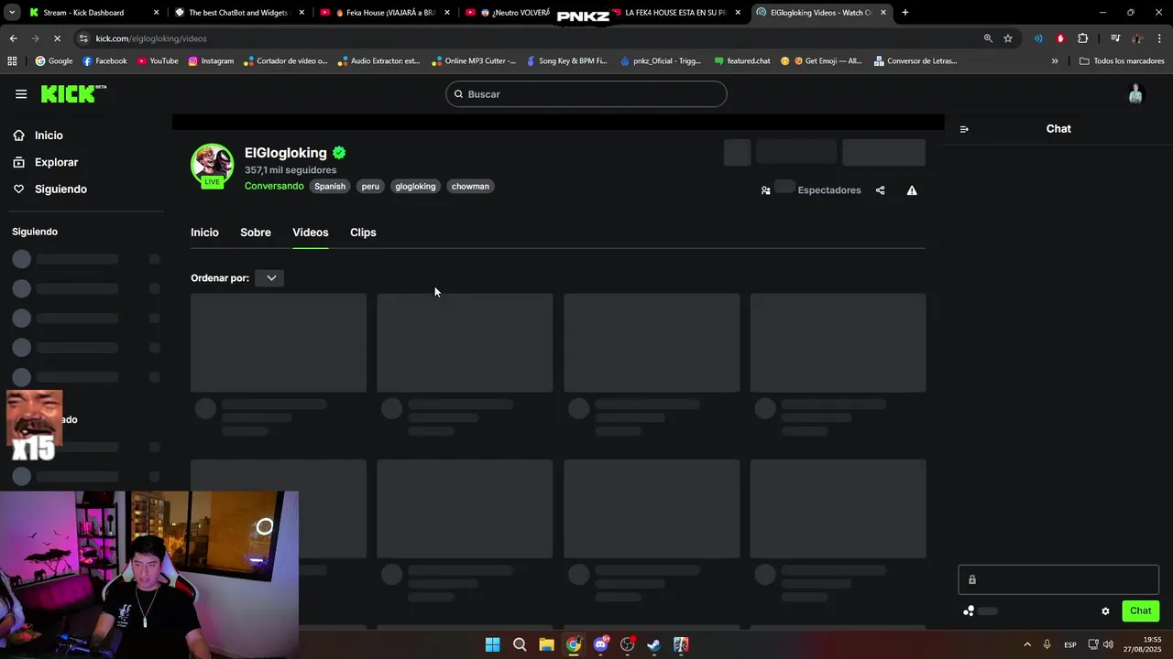Click the Conversando category link
Image resolution: width=1173 pixels, height=659 pixels.
[x=274, y=186]
